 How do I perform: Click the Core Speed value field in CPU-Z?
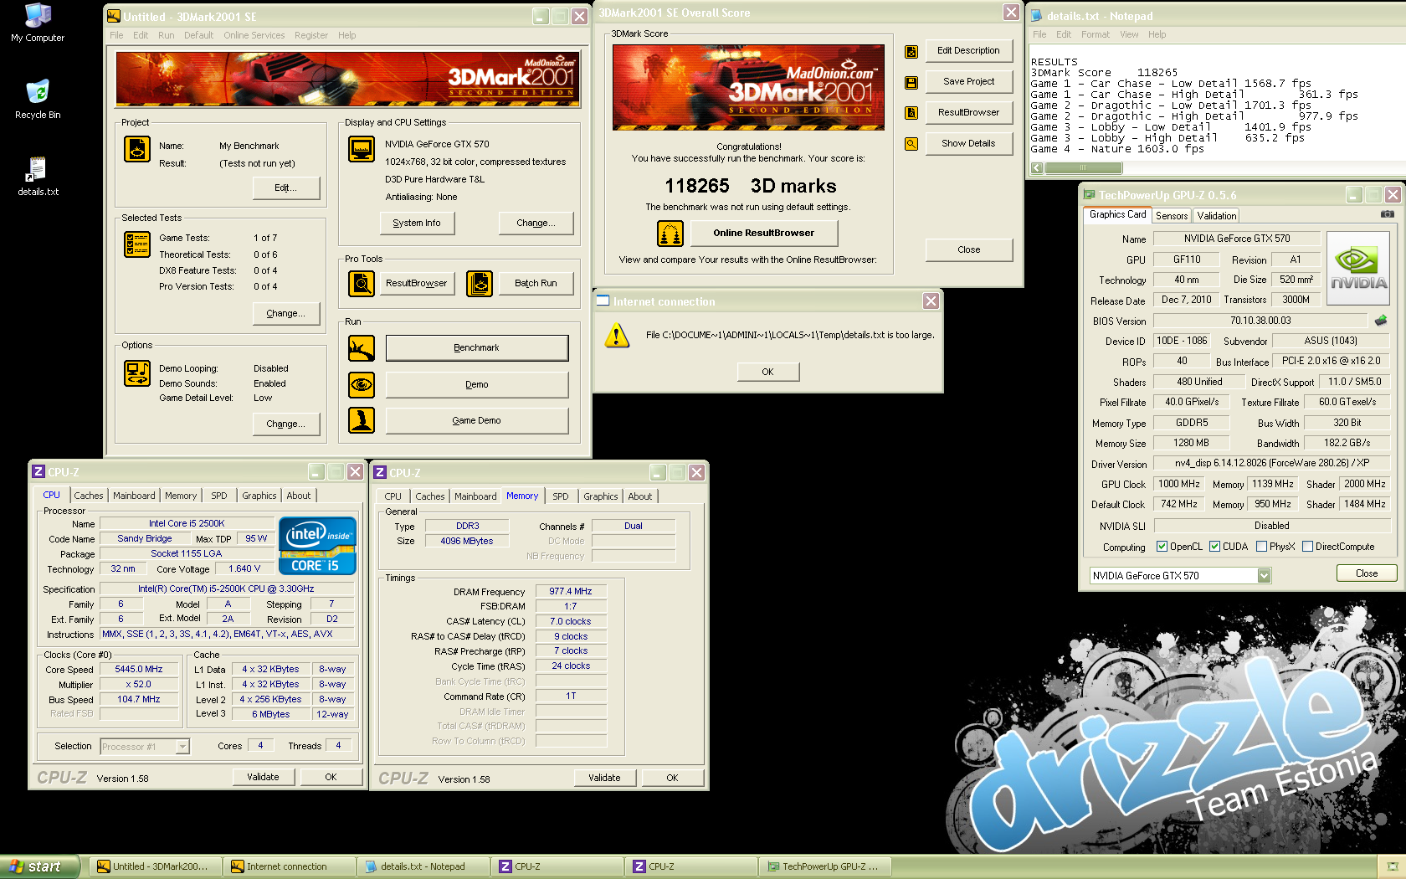(x=139, y=670)
